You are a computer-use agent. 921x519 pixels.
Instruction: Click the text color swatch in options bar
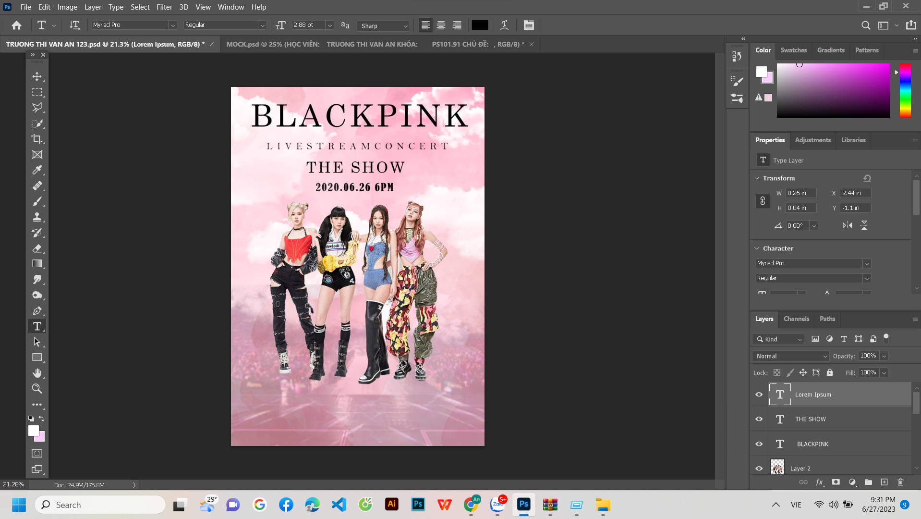coord(480,25)
